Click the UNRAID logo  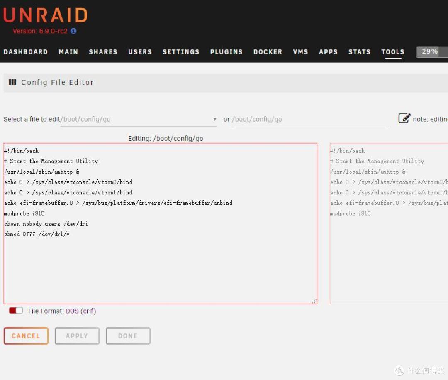(45, 15)
